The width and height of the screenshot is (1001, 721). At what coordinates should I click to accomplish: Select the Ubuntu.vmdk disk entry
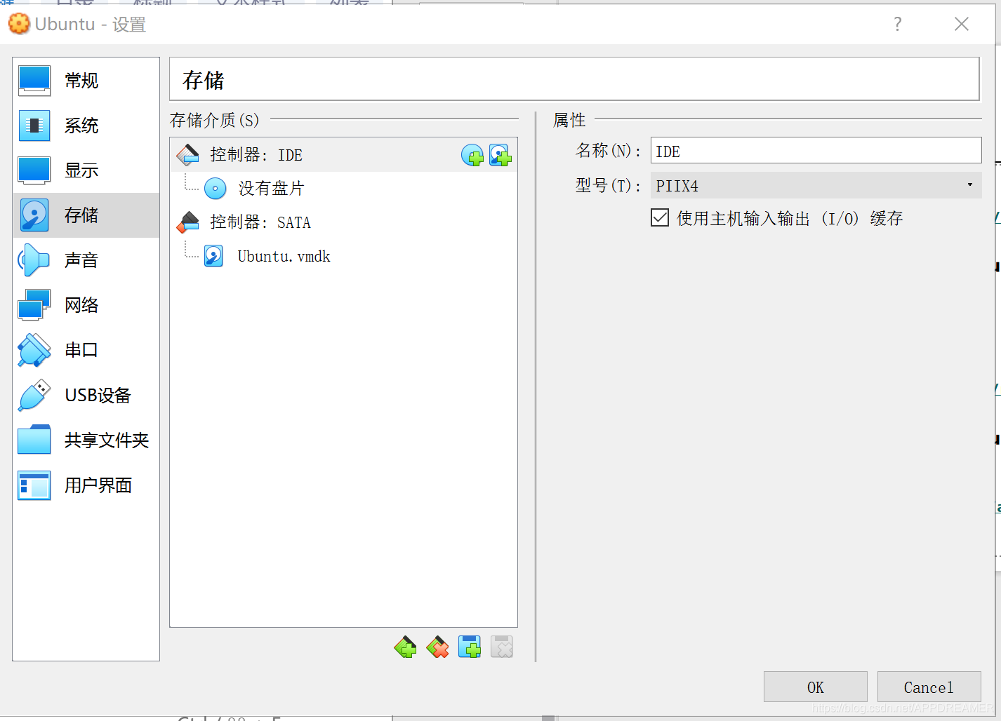pos(343,256)
